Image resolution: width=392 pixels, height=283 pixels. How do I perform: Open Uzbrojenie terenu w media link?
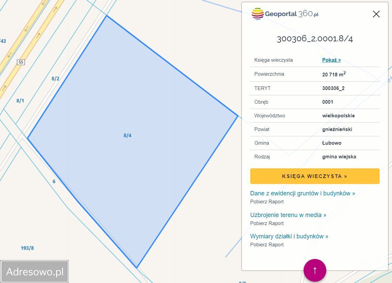[x=288, y=215]
